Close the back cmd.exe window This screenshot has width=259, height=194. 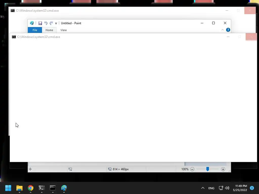tap(250, 11)
